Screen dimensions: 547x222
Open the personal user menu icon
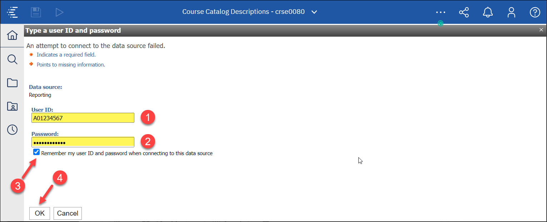pos(511,12)
